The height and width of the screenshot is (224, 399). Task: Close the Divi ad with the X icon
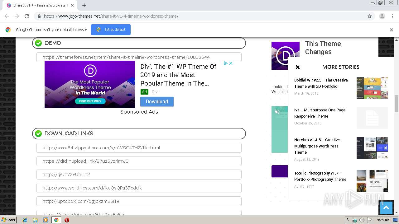(x=231, y=63)
